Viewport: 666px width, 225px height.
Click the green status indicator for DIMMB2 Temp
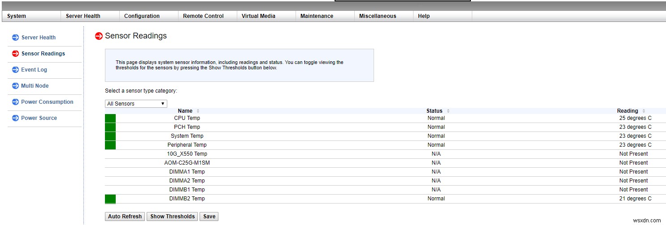(x=110, y=199)
